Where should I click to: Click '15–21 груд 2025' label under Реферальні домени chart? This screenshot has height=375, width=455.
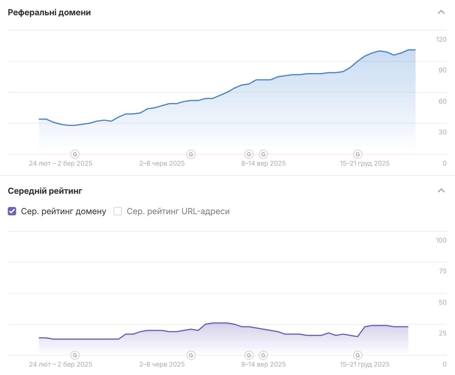[x=364, y=164]
